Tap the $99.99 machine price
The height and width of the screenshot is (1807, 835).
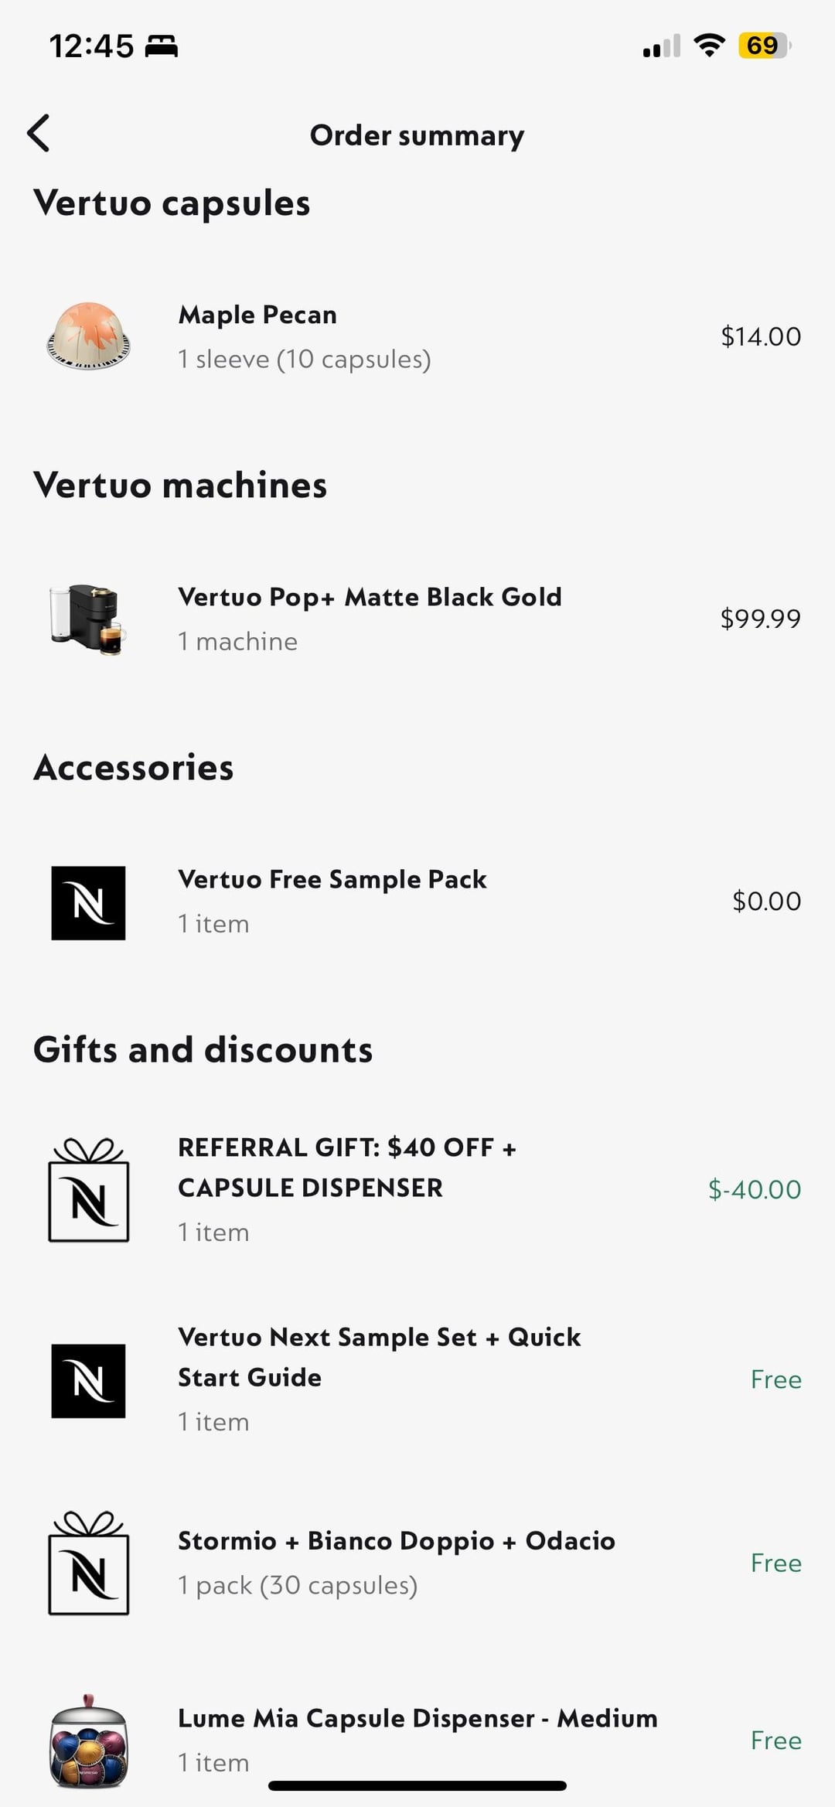[760, 619]
